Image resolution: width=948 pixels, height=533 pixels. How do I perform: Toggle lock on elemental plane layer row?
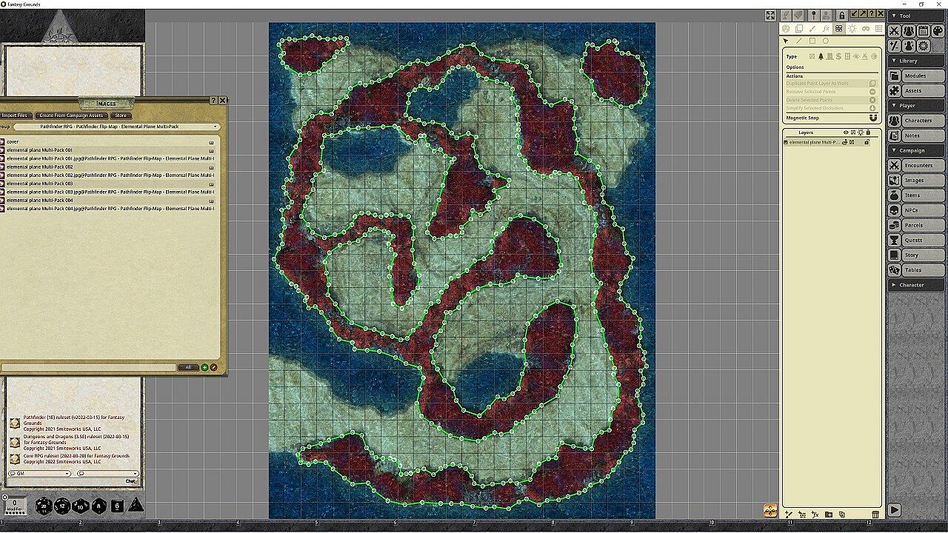pyautogui.click(x=866, y=142)
